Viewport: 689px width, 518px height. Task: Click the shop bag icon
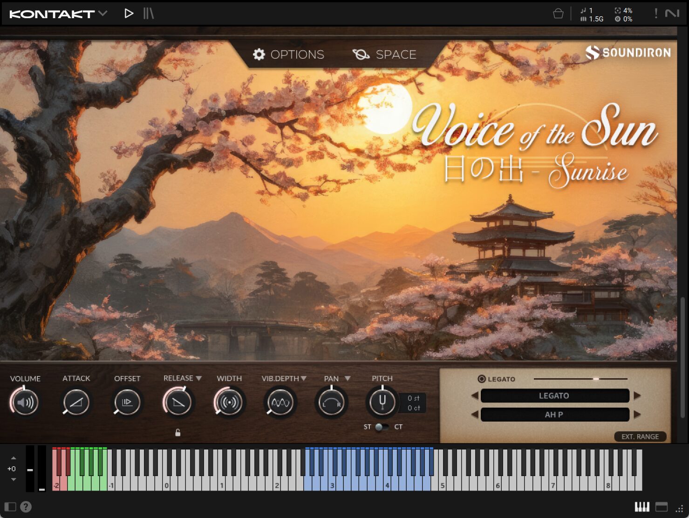(558, 14)
